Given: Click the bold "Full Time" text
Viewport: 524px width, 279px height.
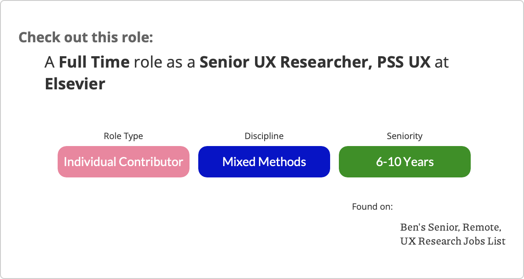Looking at the screenshot, I should [x=94, y=62].
